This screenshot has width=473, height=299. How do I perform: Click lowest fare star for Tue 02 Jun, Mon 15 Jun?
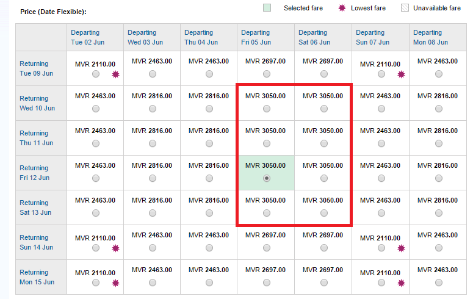point(115,283)
